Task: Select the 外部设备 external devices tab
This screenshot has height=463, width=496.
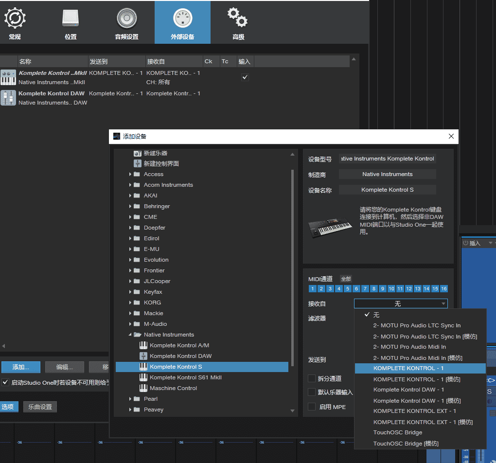Action: 182,22
